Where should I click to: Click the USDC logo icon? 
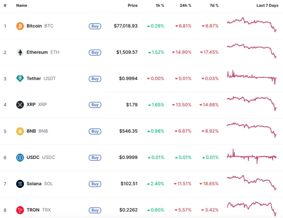[20, 157]
